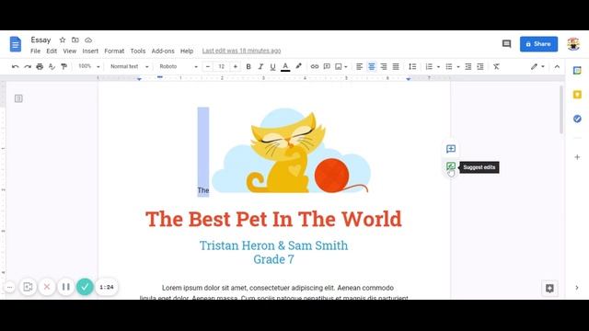This screenshot has width=589, height=331.
Task: Open the Roboto font dropdown
Action: tap(179, 66)
